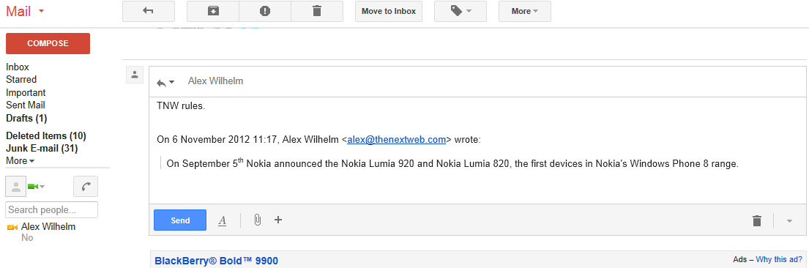Discard the draft with the compose trash icon
Viewport: 809px width, 268px height.
[x=757, y=220]
